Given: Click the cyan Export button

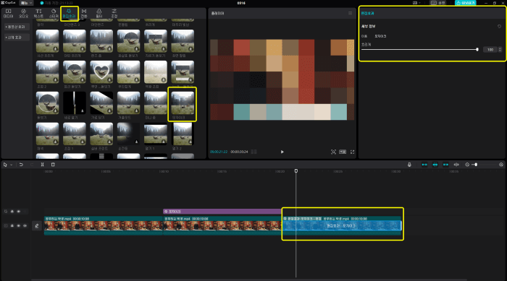Looking at the screenshot, I should tap(465, 3).
